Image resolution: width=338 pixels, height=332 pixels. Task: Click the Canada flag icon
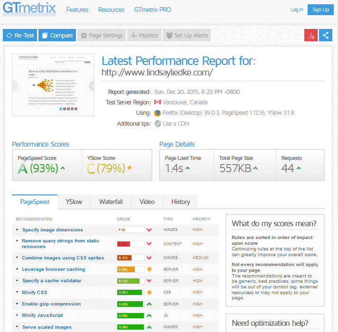click(x=157, y=102)
